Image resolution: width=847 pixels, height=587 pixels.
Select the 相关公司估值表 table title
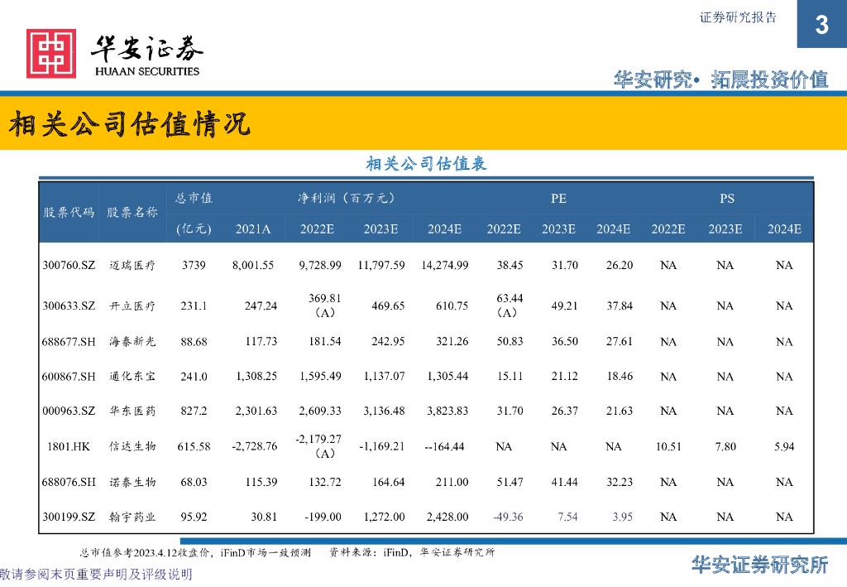click(x=426, y=163)
